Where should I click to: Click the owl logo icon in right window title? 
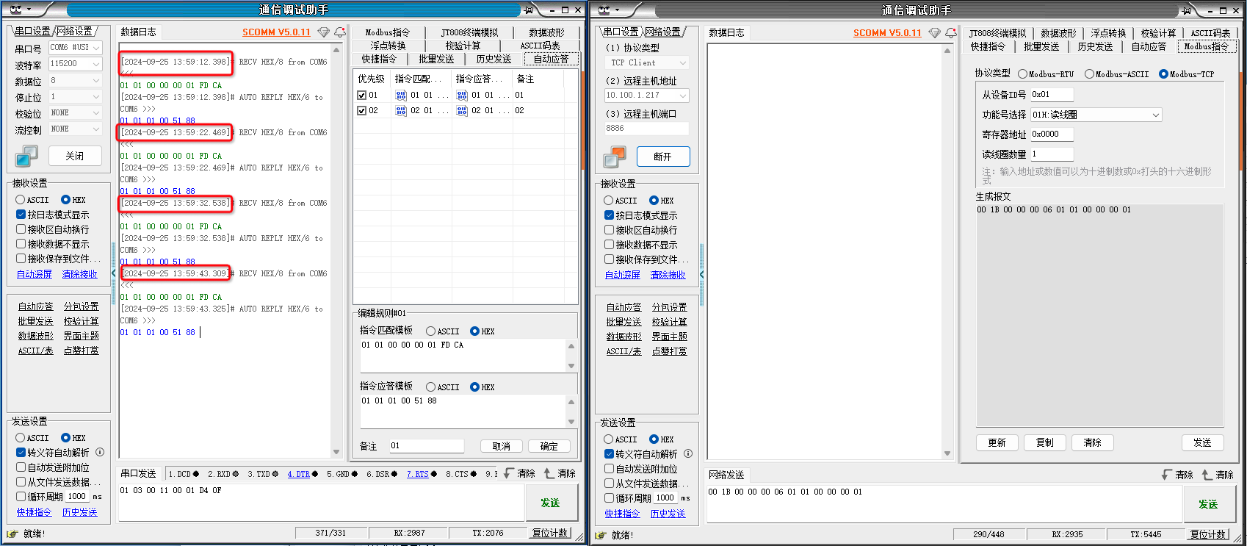pos(604,10)
